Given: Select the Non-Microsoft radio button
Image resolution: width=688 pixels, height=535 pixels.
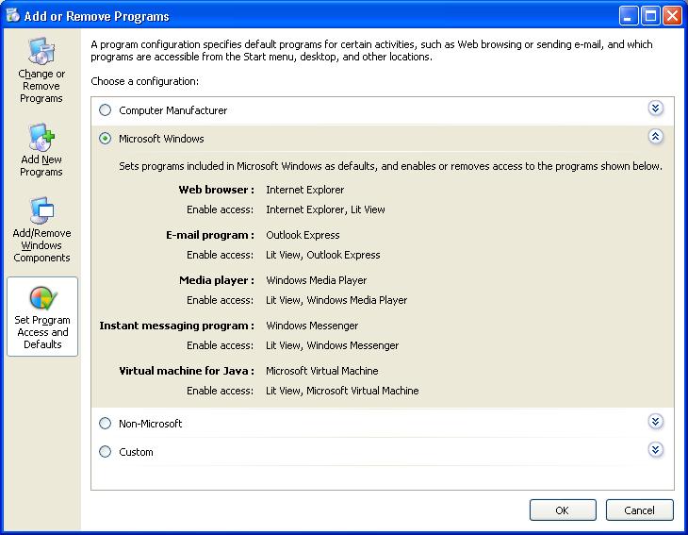Looking at the screenshot, I should point(105,423).
